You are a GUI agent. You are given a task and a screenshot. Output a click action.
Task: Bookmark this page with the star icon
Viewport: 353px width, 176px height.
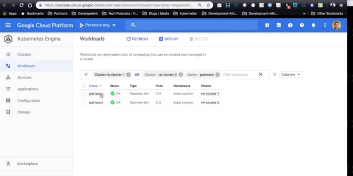208,5
